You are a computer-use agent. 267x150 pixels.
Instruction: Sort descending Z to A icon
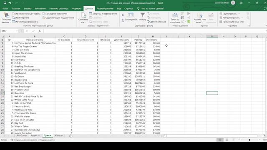[x=123, y=20]
